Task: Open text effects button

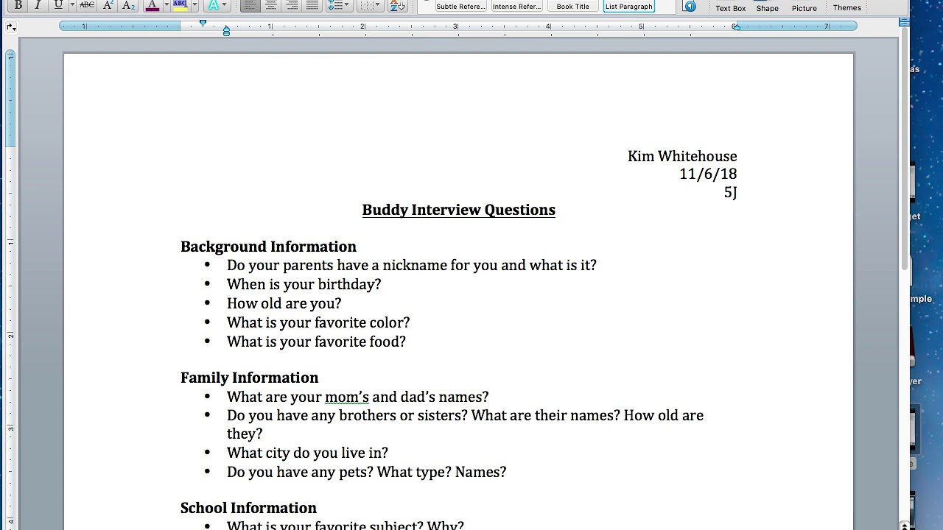Action: 213,5
